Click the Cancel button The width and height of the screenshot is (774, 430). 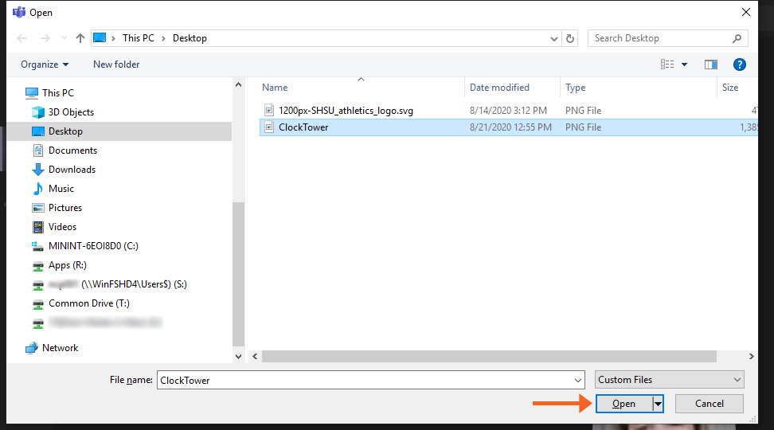click(x=709, y=404)
